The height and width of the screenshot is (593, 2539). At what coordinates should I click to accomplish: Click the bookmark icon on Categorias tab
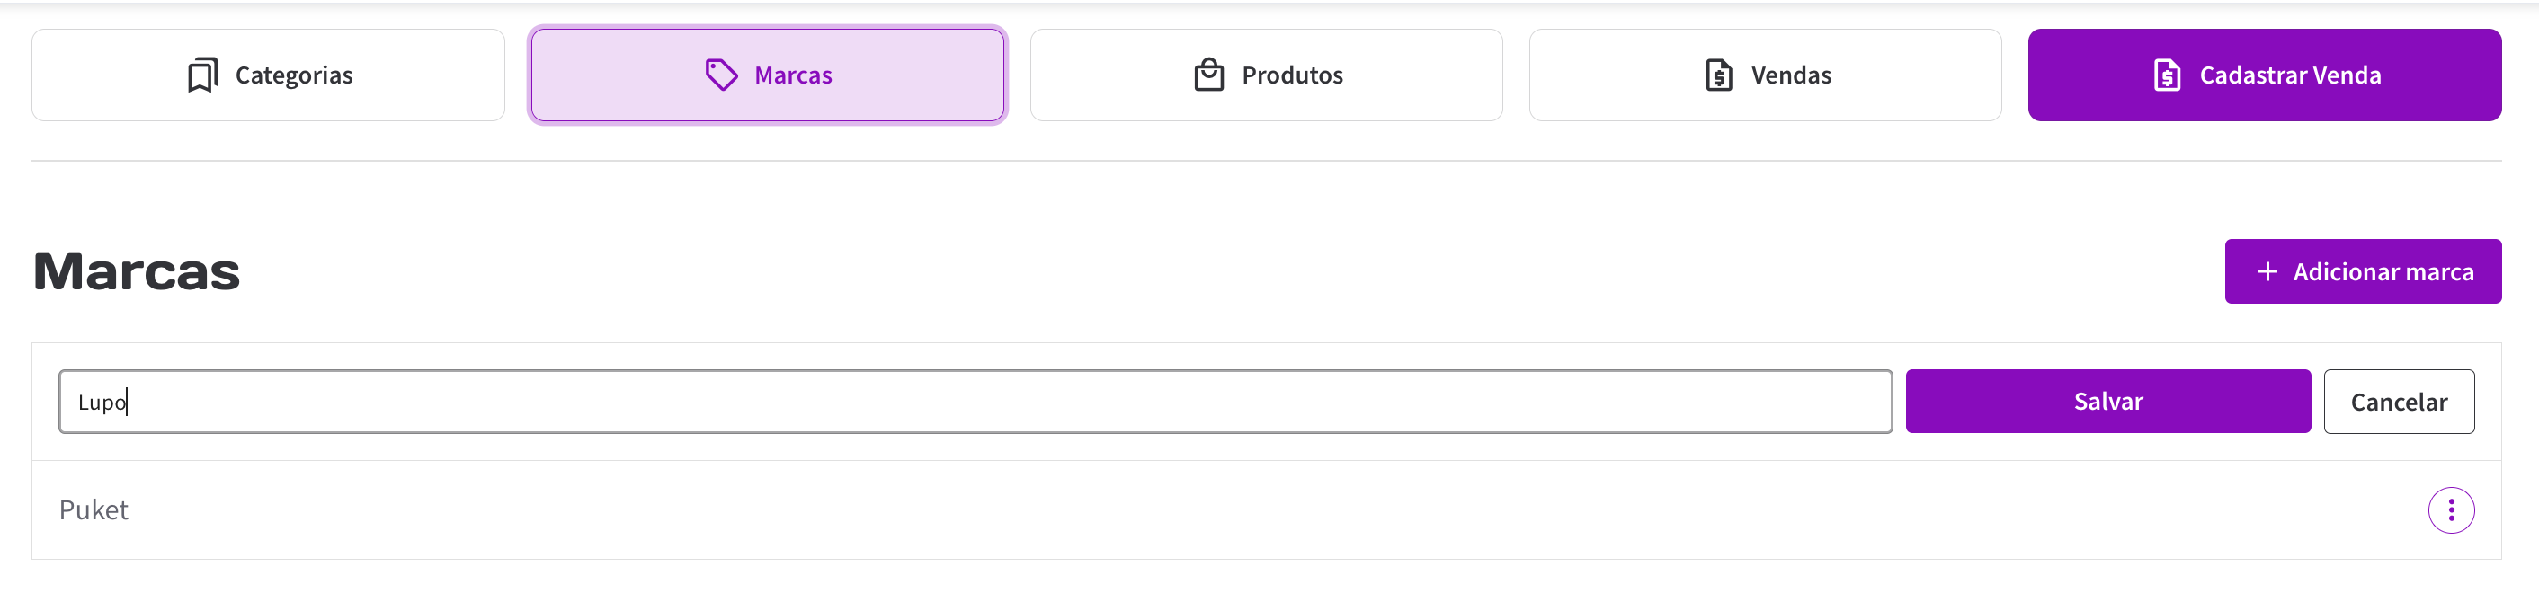click(x=202, y=75)
